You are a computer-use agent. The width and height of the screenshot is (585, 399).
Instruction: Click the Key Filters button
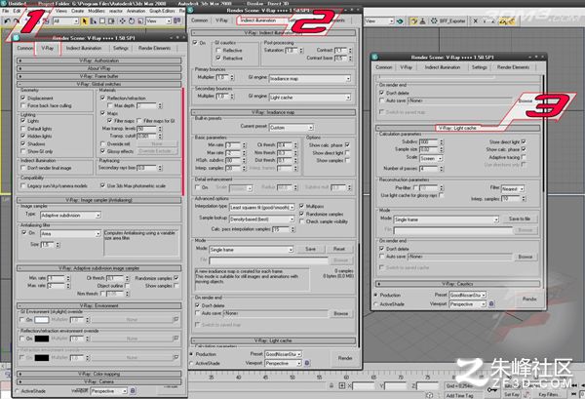(x=548, y=394)
